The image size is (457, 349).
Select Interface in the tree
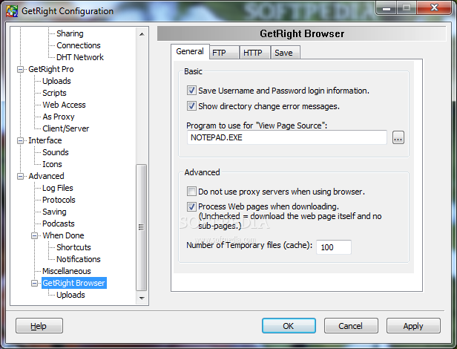point(45,140)
